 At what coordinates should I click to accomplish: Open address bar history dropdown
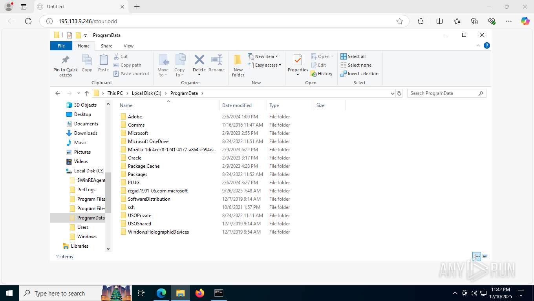392,93
